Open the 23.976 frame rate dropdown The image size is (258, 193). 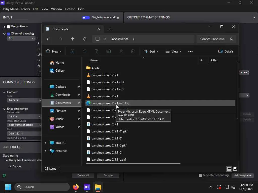click(24, 117)
